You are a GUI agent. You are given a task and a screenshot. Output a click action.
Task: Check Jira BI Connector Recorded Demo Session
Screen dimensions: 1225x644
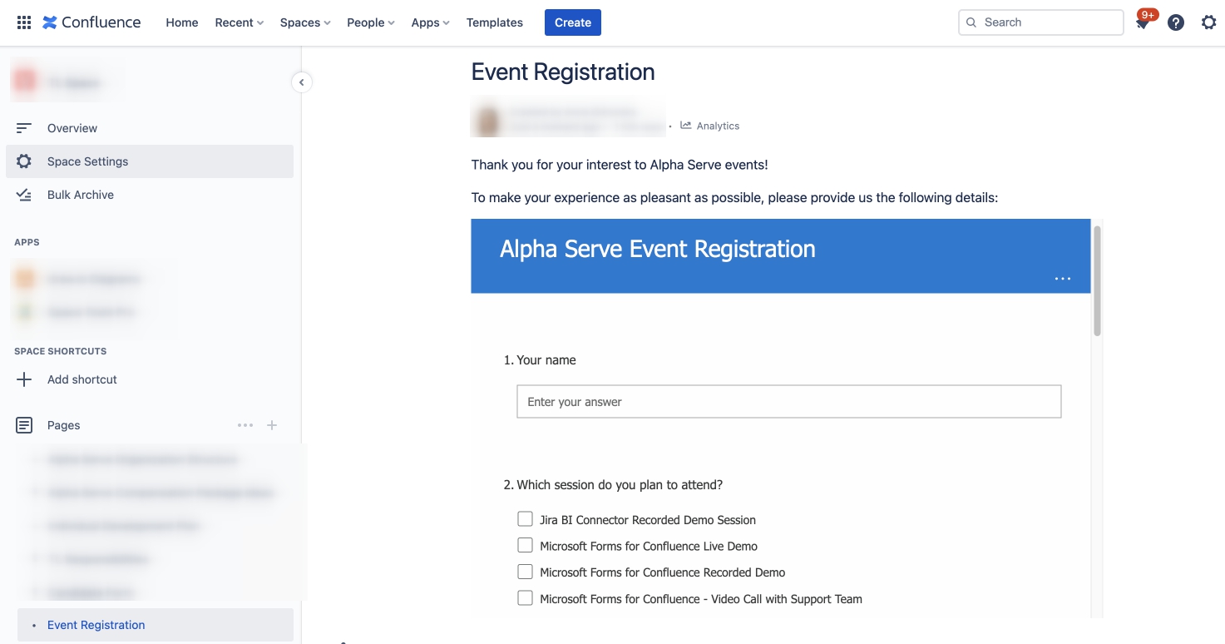click(525, 519)
